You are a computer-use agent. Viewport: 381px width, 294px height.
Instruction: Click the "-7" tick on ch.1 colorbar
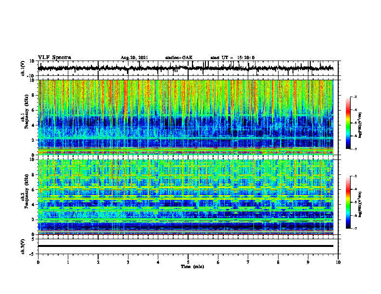point(355,149)
